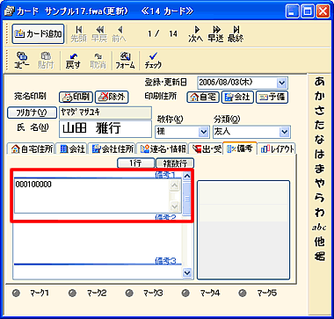Open the フォーム form toolbar icon
The image size is (334, 319).
point(125,60)
